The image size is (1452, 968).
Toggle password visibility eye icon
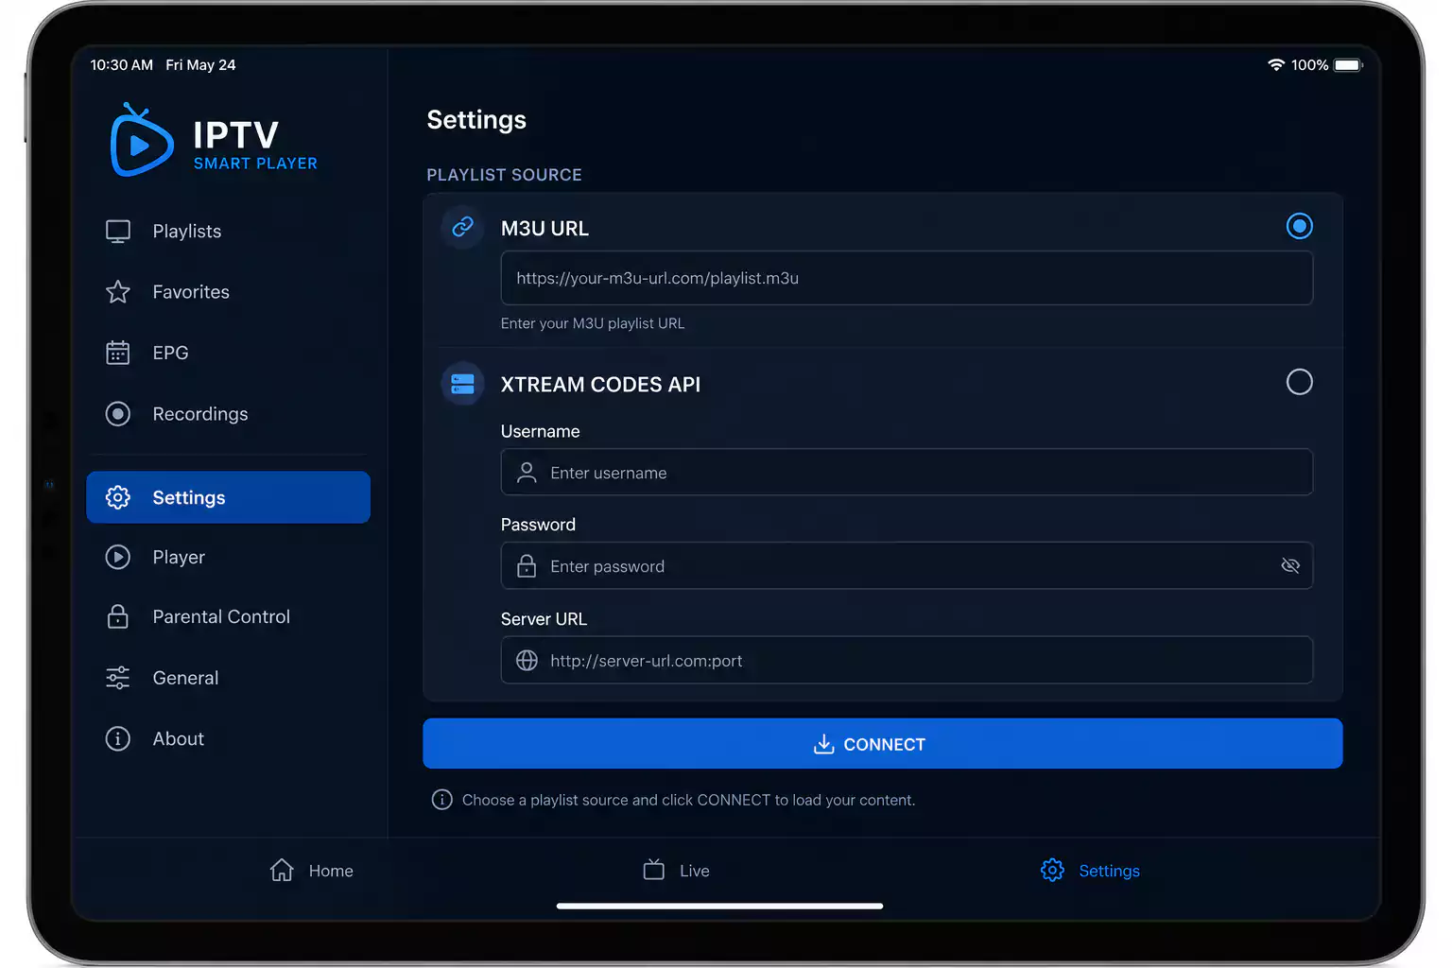[1290, 565]
